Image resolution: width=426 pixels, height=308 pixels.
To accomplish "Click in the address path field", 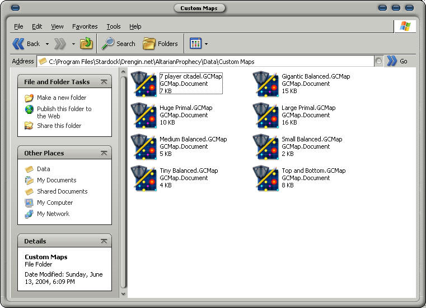I will pos(205,62).
